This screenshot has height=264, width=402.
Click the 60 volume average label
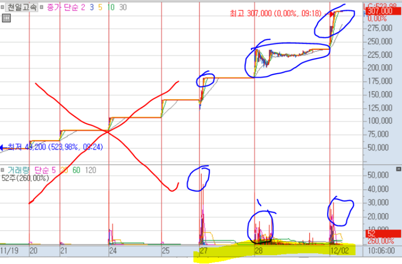coord(76,170)
